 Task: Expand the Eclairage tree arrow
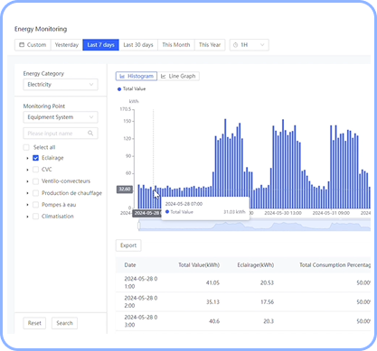pos(27,158)
